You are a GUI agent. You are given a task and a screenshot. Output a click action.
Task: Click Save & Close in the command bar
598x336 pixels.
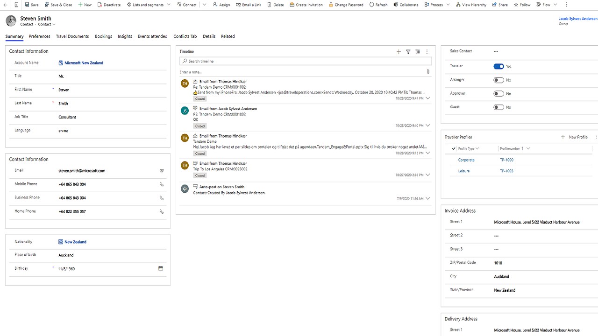coord(58,5)
